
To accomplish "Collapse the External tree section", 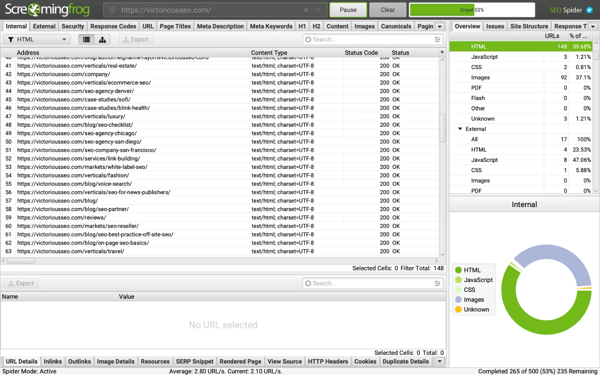I will [460, 129].
